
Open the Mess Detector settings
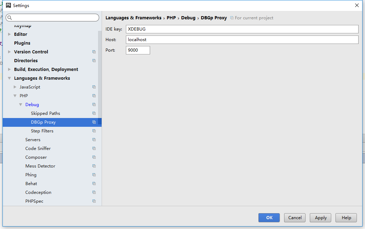pos(40,166)
